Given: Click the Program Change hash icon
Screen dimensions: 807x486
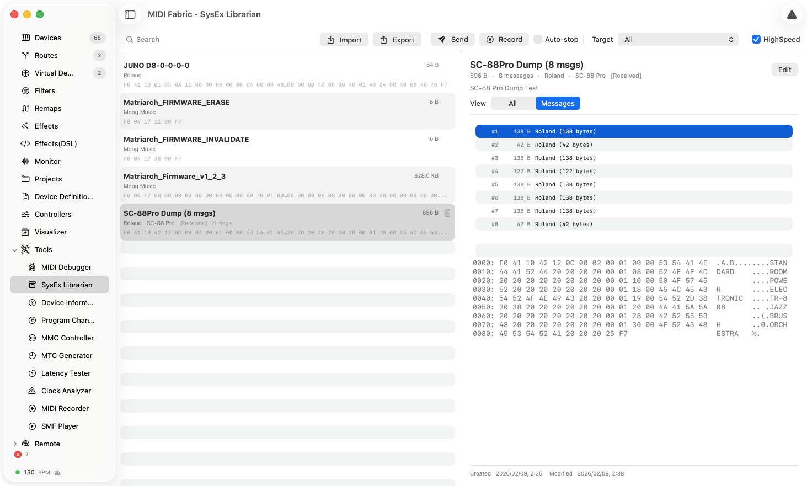Looking at the screenshot, I should (32, 320).
